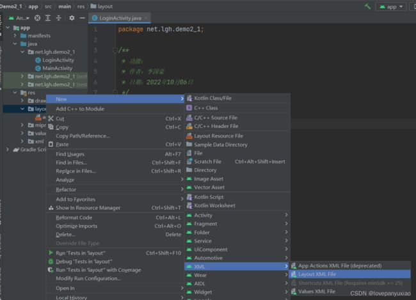Open the Android project view dropdown
Image resolution: width=416 pixels, height=300 pixels.
[19, 18]
